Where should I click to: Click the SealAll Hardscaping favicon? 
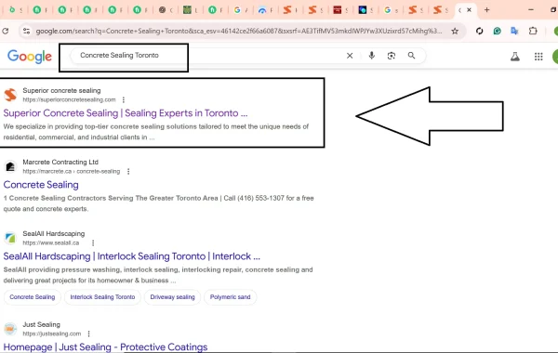coord(10,238)
